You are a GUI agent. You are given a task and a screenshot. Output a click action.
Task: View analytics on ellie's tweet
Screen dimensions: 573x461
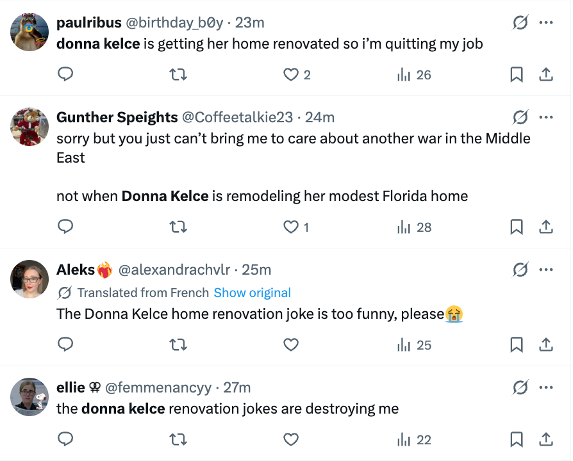point(415,440)
